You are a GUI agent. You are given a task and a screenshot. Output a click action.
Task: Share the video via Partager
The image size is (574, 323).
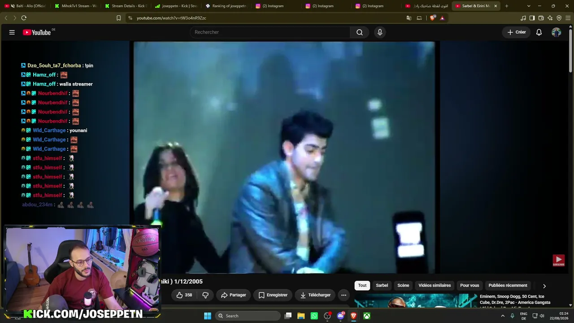(x=233, y=295)
